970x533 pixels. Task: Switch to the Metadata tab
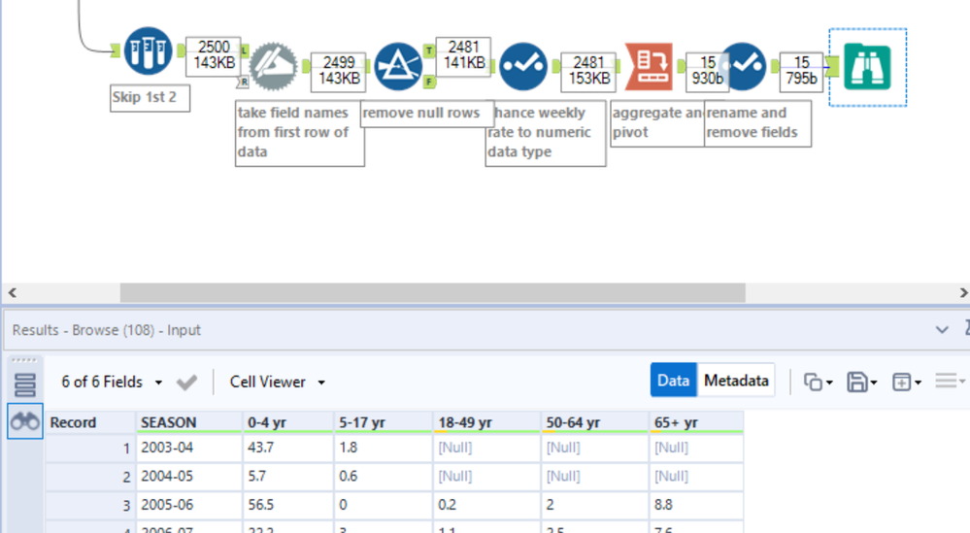click(x=736, y=381)
